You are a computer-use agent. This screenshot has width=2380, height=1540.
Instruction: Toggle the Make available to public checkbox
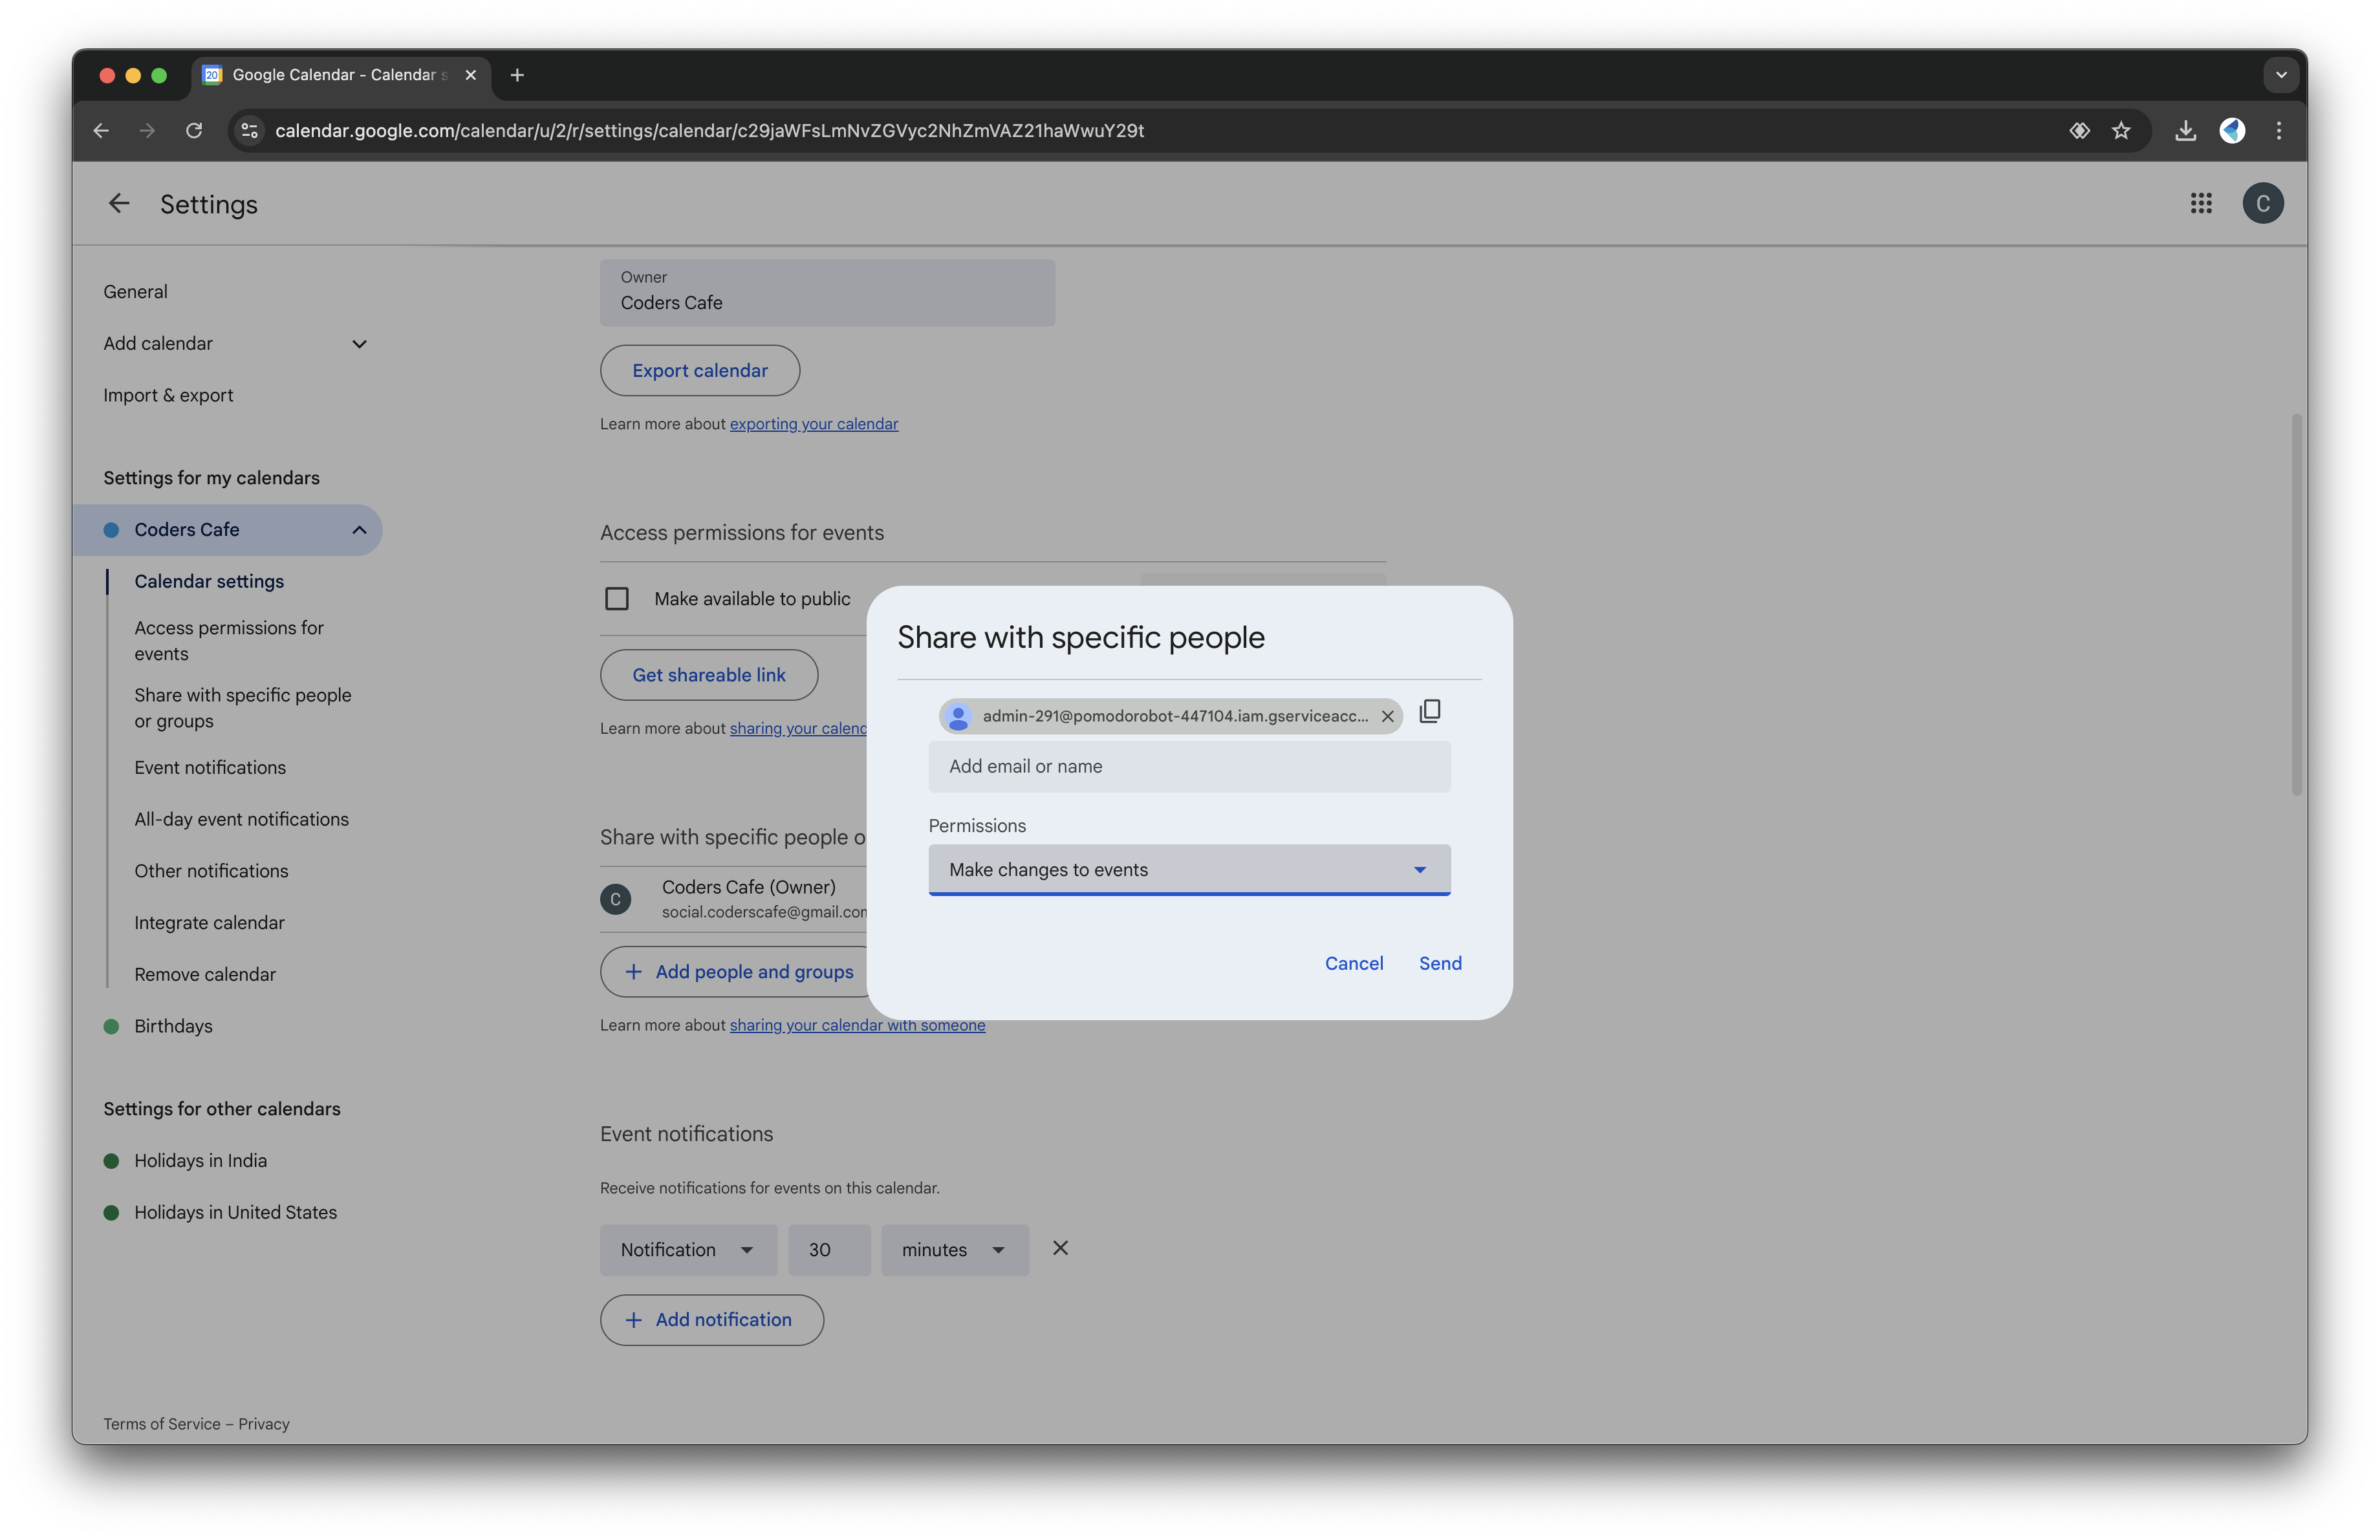pos(618,598)
